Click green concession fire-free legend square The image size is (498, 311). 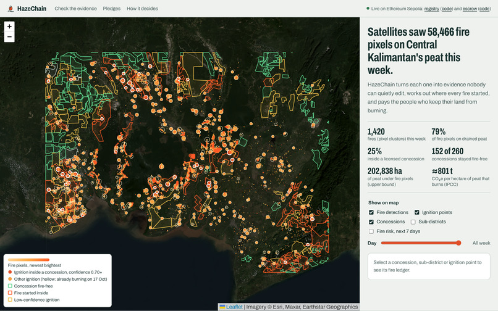[x=10, y=286]
